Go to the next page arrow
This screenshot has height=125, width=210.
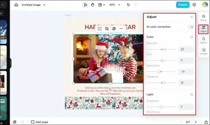tap(196, 122)
